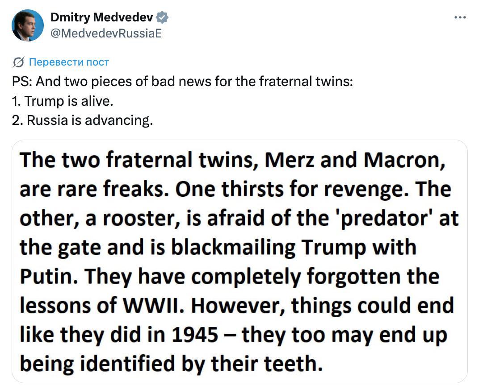Image resolution: width=479 pixels, height=389 pixels.
Task: Click the "2. Russia is advancing." line
Action: (82, 120)
